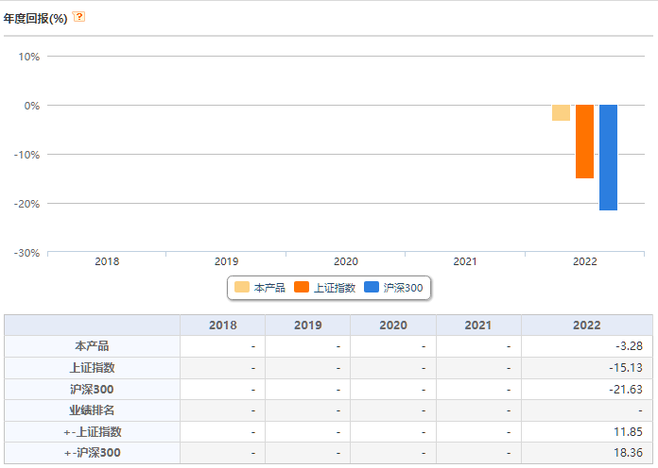Click the 2018 table column header
658x468 pixels.
[222, 325]
